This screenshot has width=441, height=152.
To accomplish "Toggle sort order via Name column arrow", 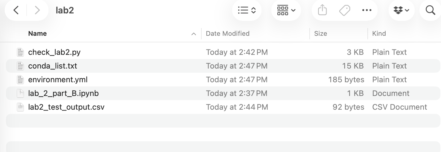I will pos(194,34).
